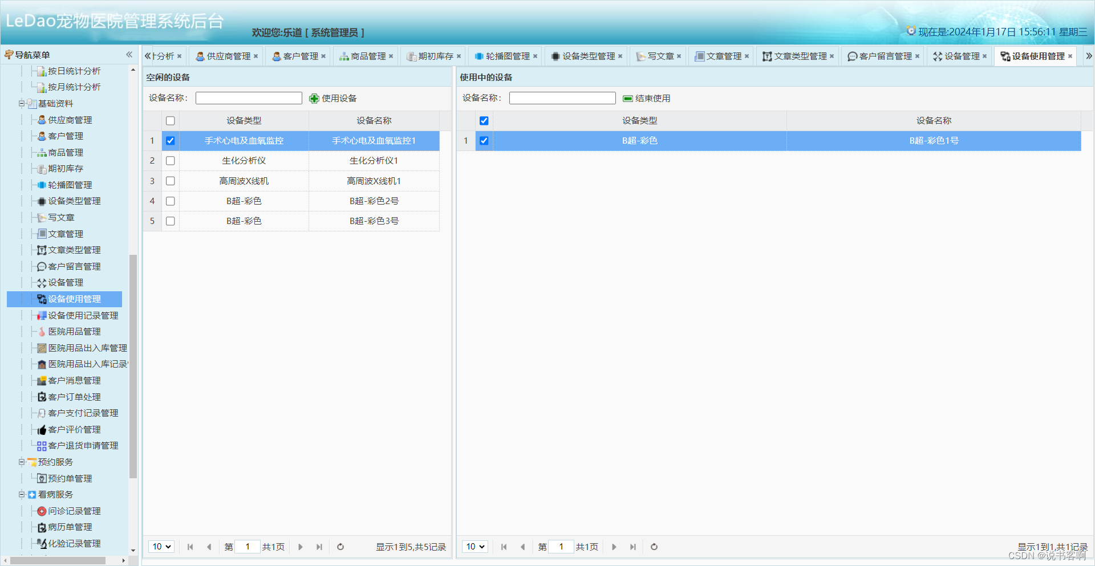
Task: Toggle select-all checkbox in in-use devices header
Action: [x=484, y=121]
